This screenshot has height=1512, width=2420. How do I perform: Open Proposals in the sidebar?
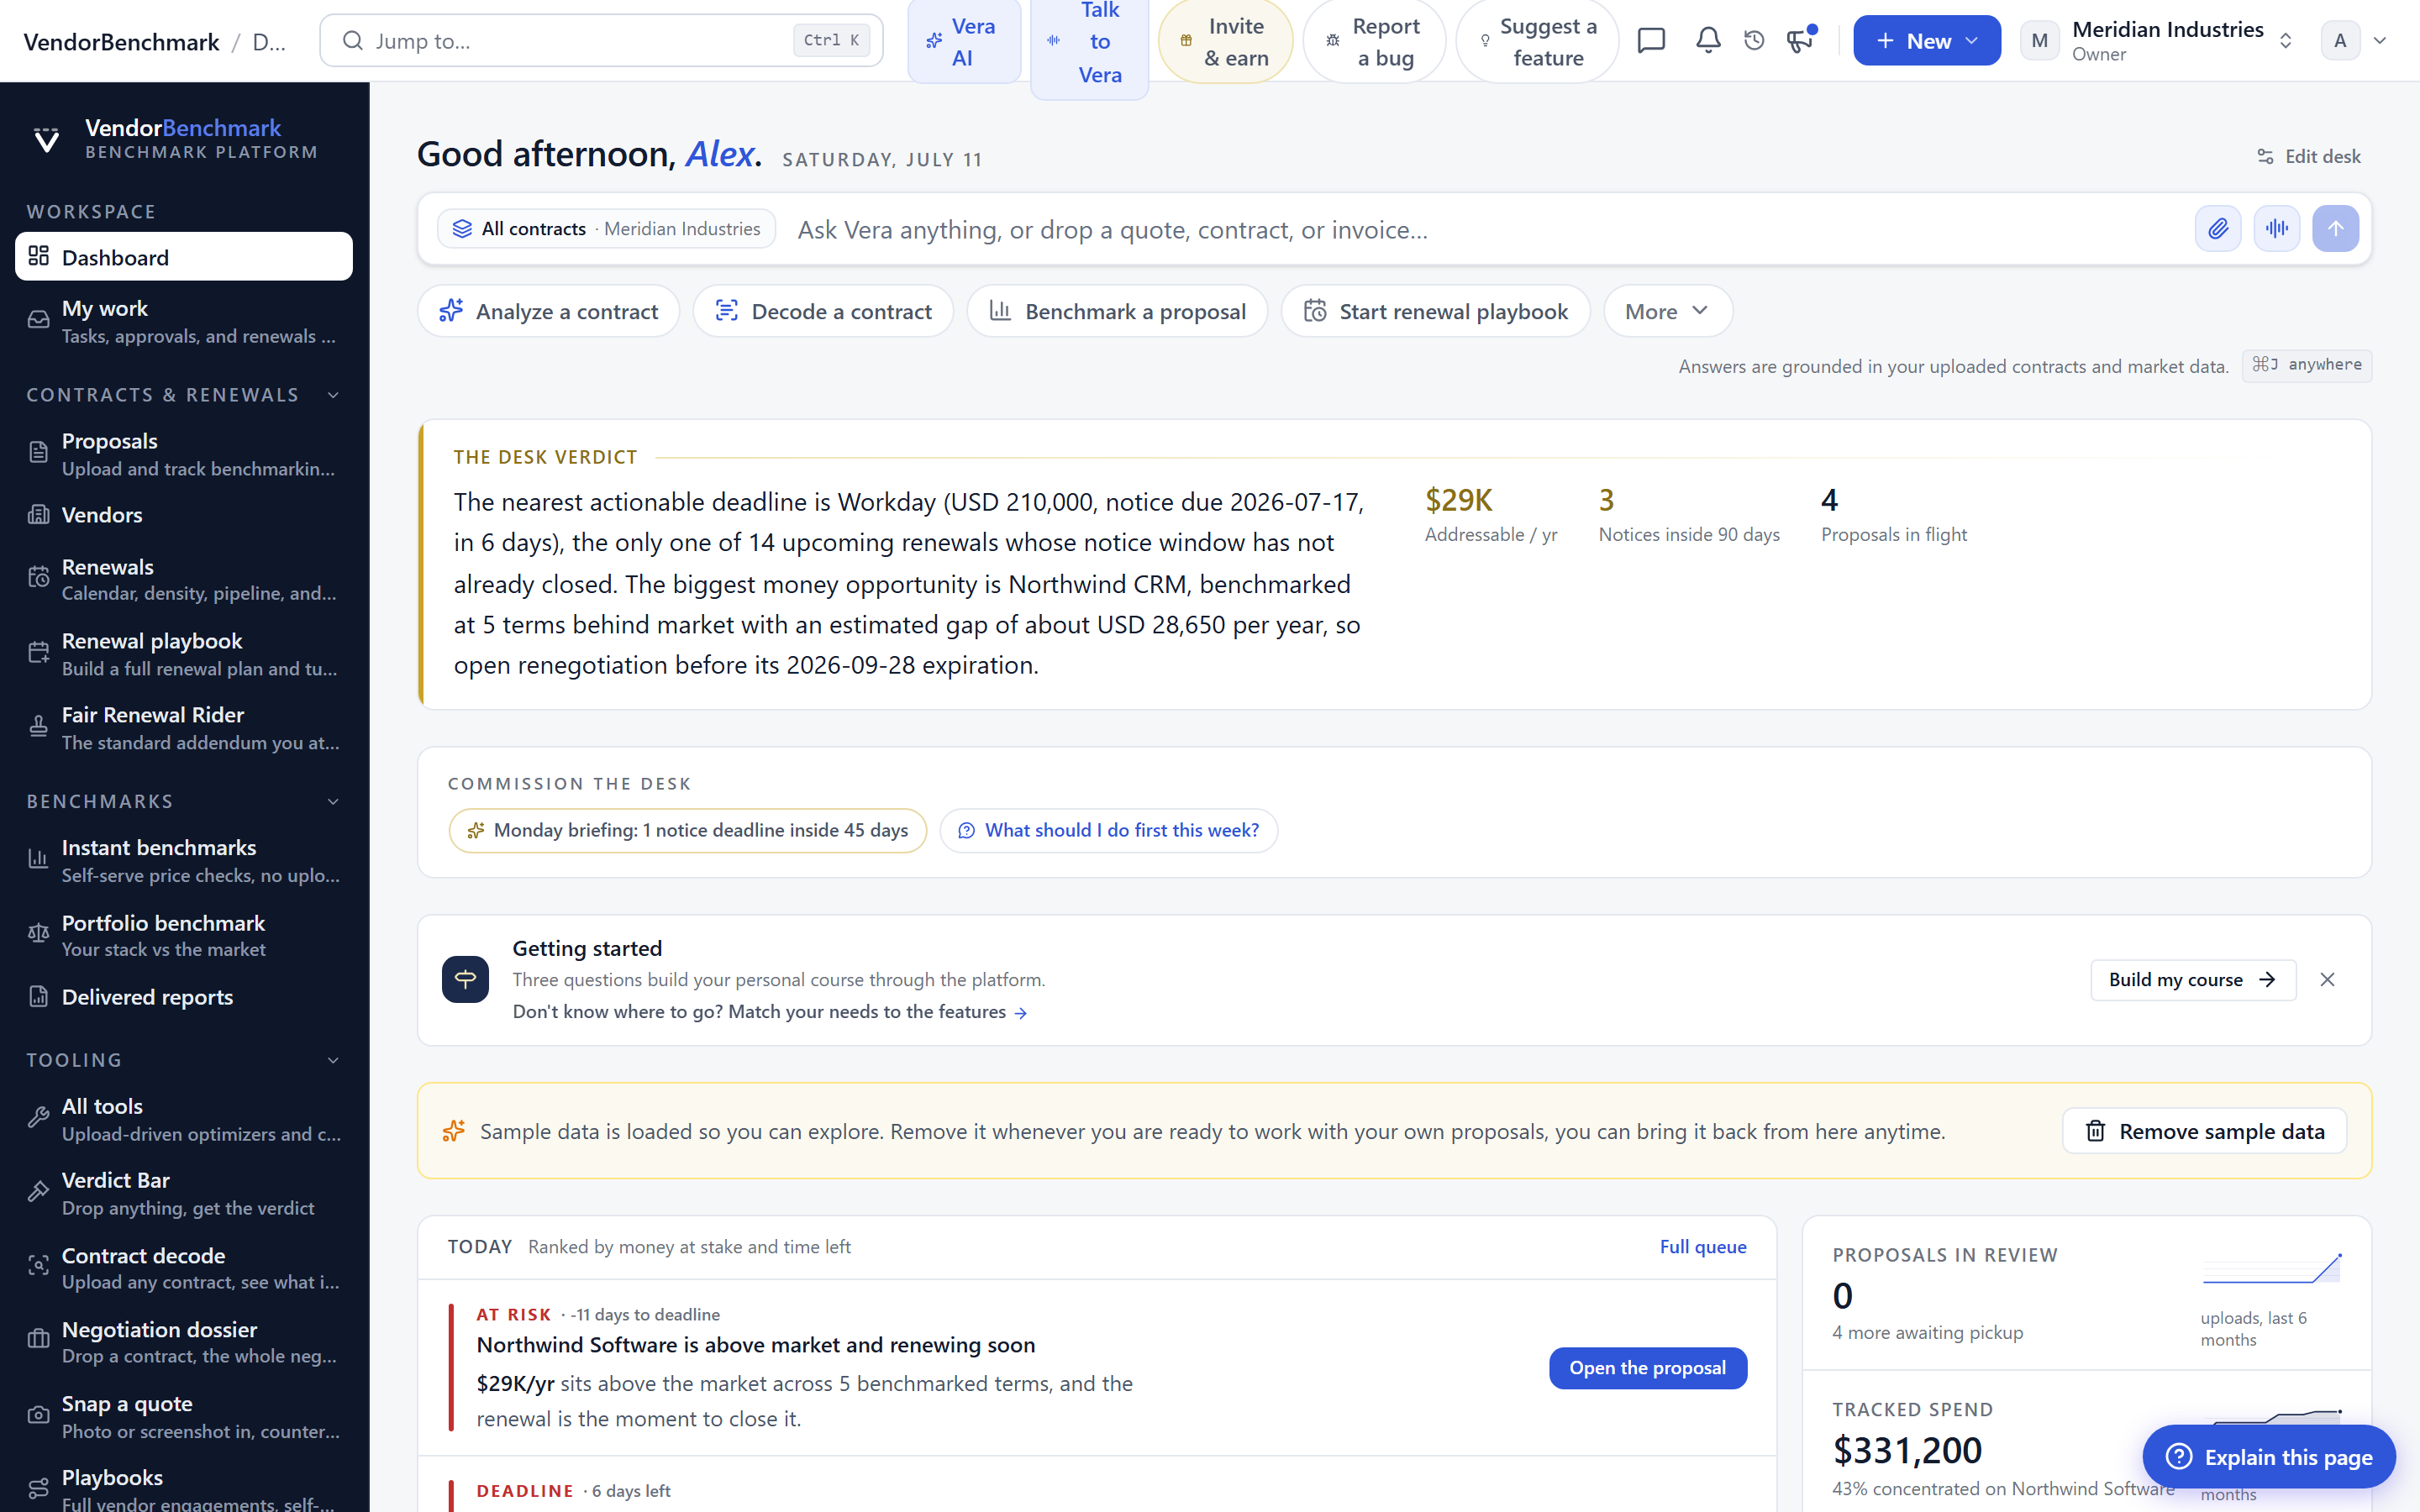click(184, 454)
